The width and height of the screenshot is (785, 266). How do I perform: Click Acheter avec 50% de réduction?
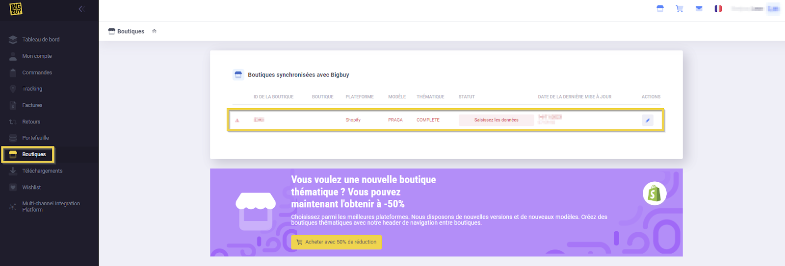(336, 242)
